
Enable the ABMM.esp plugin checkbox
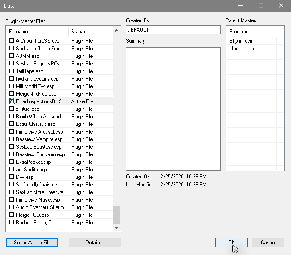pyautogui.click(x=12, y=56)
